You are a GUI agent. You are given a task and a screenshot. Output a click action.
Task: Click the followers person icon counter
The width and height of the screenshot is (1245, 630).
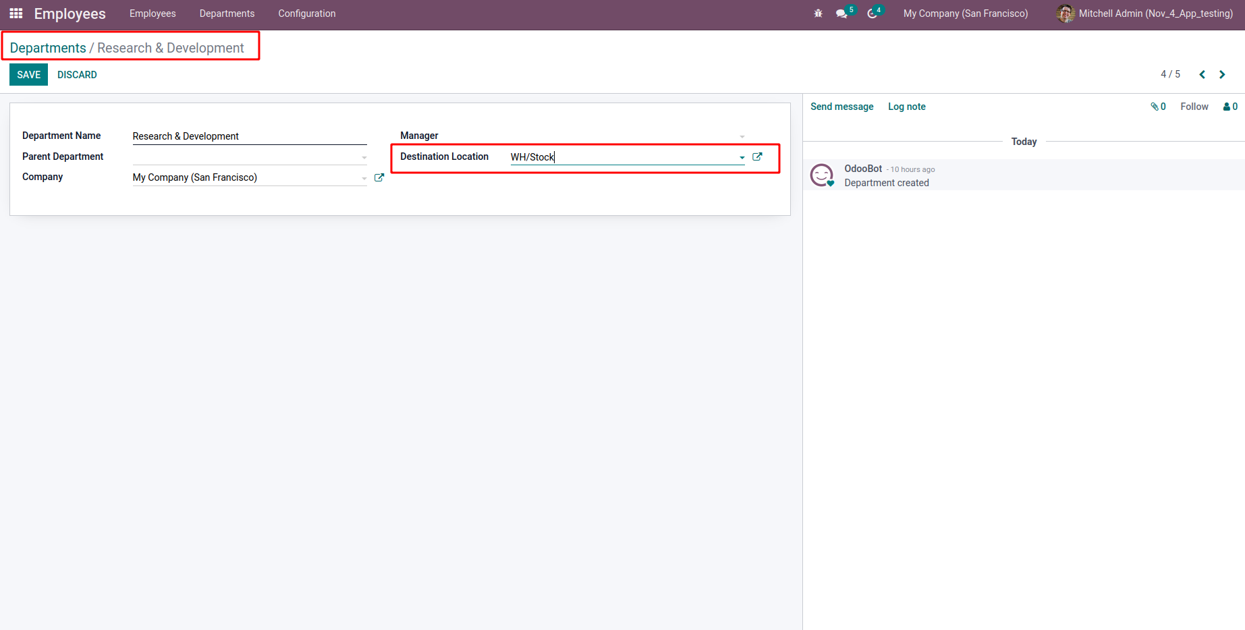pos(1230,107)
